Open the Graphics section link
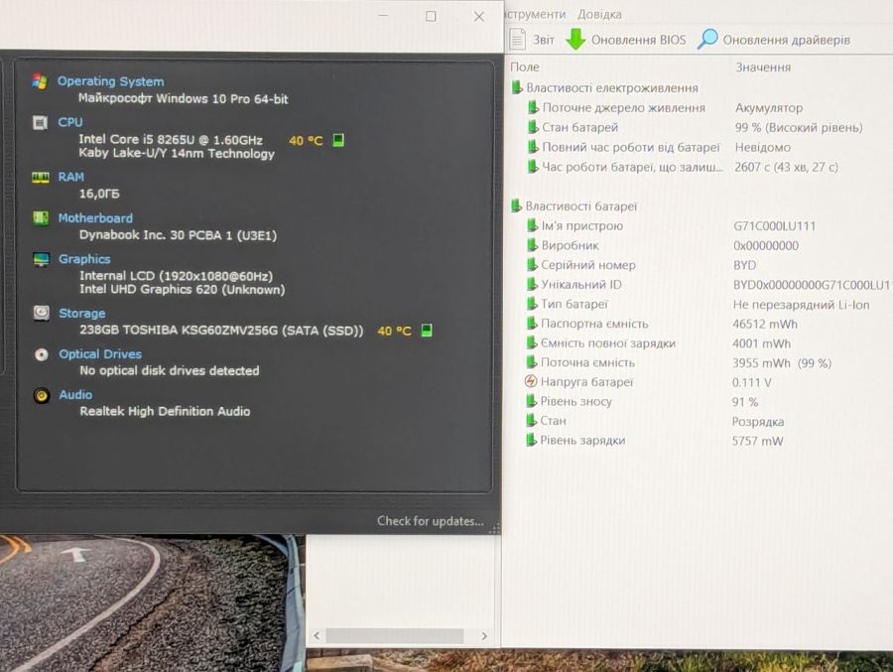The image size is (893, 672). [84, 259]
